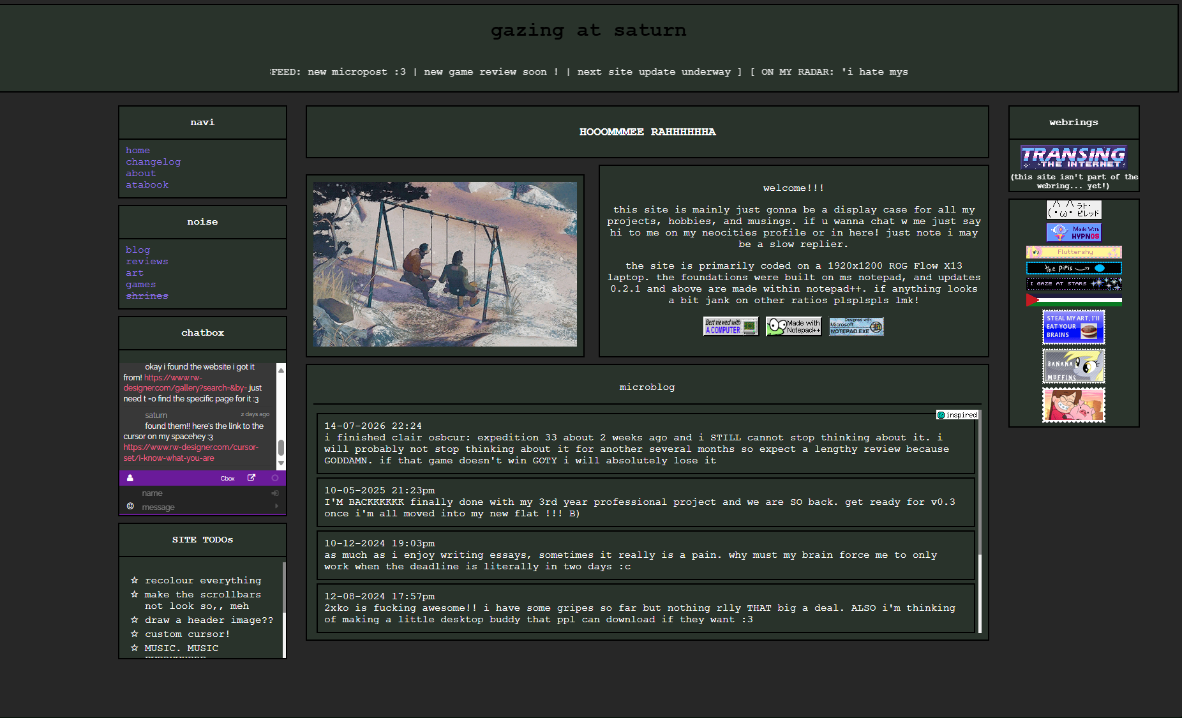Click the 'custom cursor!' todo item

188,634
